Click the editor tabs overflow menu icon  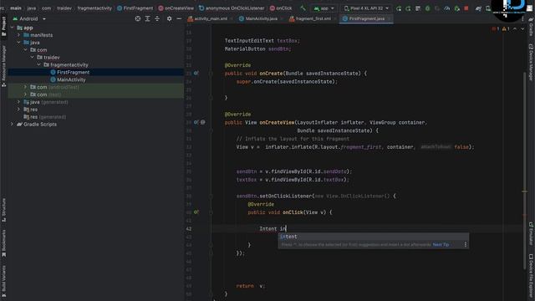(522, 18)
